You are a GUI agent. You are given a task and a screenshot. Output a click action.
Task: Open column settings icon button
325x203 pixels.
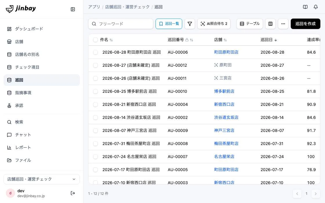[270, 24]
